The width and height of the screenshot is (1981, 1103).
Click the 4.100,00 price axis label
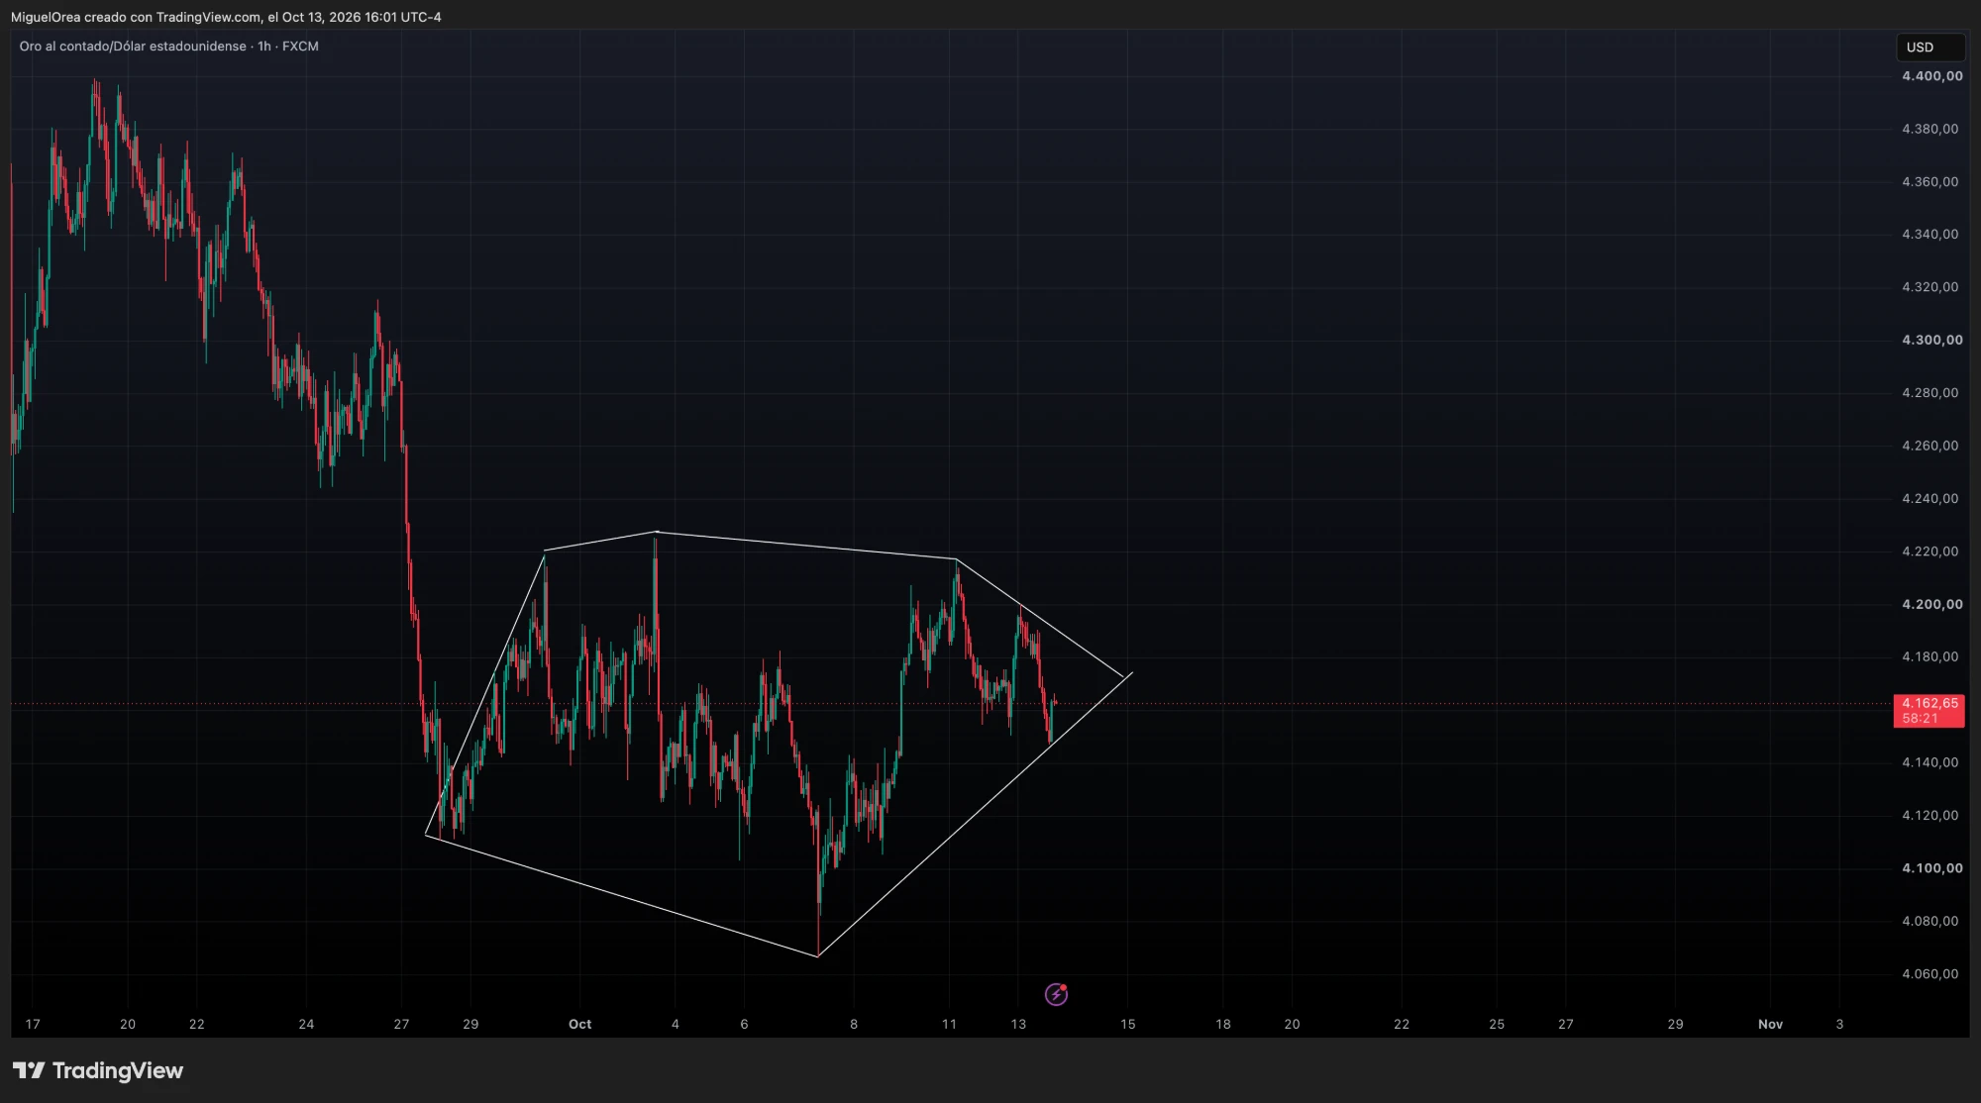(1931, 868)
